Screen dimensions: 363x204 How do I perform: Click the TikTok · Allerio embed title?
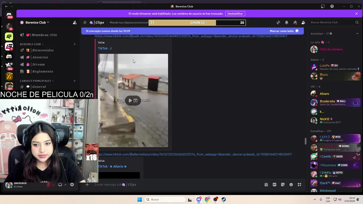click(x=112, y=167)
